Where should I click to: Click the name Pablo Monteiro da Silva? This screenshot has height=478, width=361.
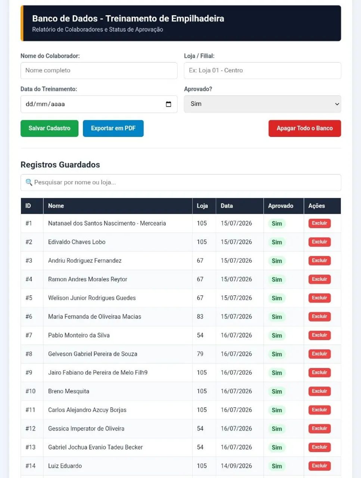[79, 335]
